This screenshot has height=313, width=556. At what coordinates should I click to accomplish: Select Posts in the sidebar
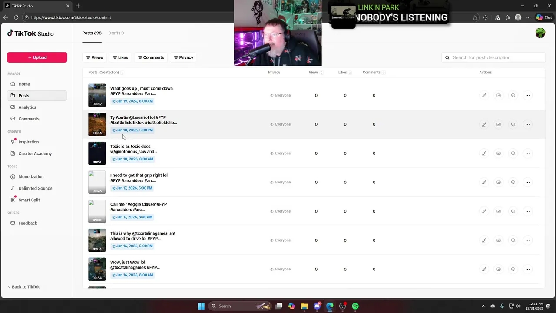point(37,96)
